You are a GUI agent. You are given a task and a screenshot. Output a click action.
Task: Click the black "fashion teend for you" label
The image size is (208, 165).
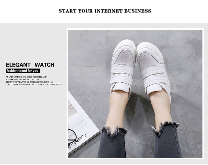pyautogui.click(x=23, y=71)
